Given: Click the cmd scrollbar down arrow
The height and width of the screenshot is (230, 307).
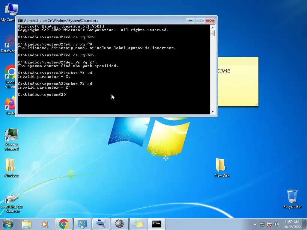Looking at the screenshot, I should coord(213,112).
